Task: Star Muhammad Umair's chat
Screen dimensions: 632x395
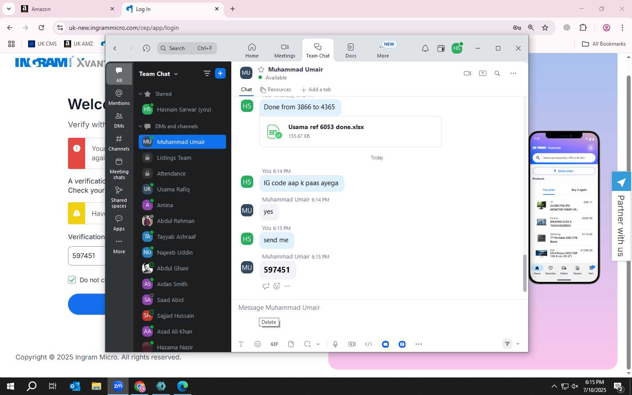Action: click(261, 69)
